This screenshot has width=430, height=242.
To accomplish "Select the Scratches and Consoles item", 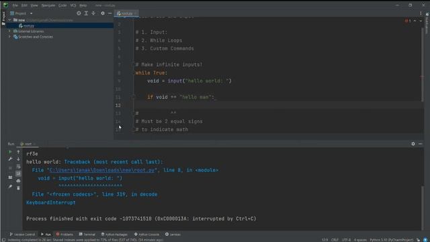I will click(36, 37).
